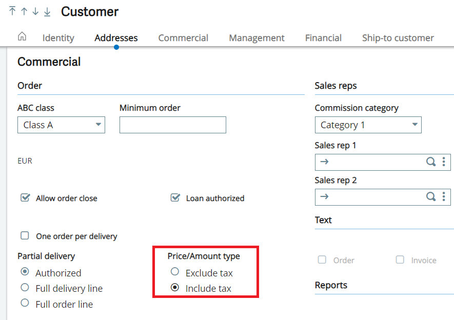Click the home icon in tab bar
Image resolution: width=454 pixels, height=320 pixels.
tap(22, 36)
